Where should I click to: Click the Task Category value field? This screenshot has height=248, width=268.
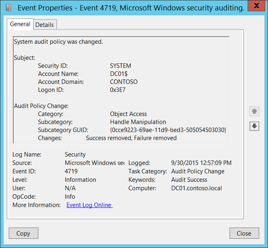198,171
